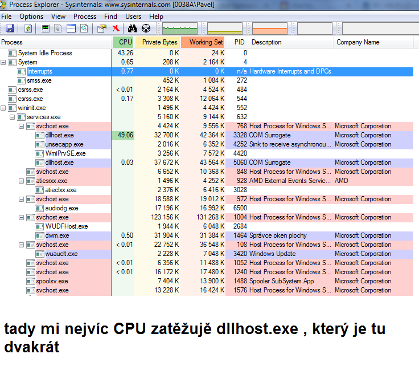Image resolution: width=419 pixels, height=366 pixels.
Task: Collapse the svchost.exe PID 1004 node
Action: tap(22, 218)
